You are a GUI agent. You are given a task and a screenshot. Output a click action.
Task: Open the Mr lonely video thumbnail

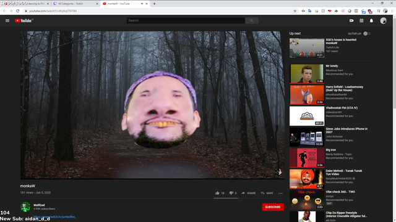[x=307, y=73]
